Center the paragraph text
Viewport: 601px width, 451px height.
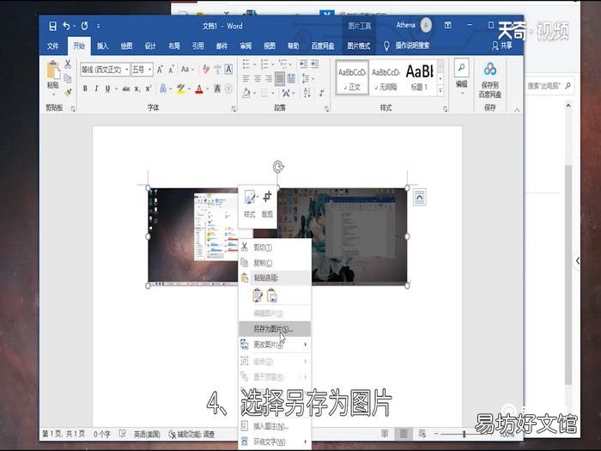[x=258, y=79]
